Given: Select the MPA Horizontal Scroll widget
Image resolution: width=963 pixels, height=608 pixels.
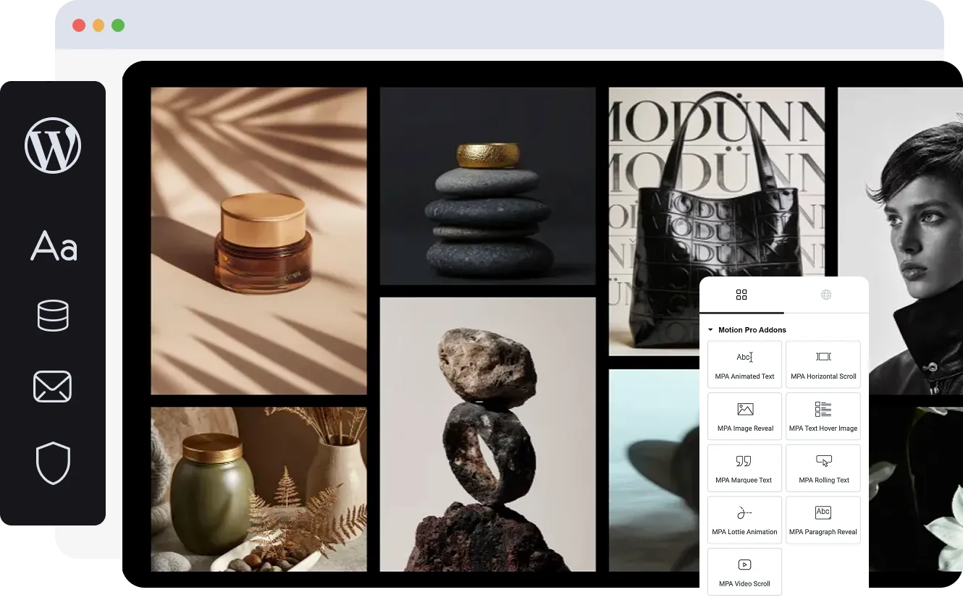Looking at the screenshot, I should [x=823, y=365].
